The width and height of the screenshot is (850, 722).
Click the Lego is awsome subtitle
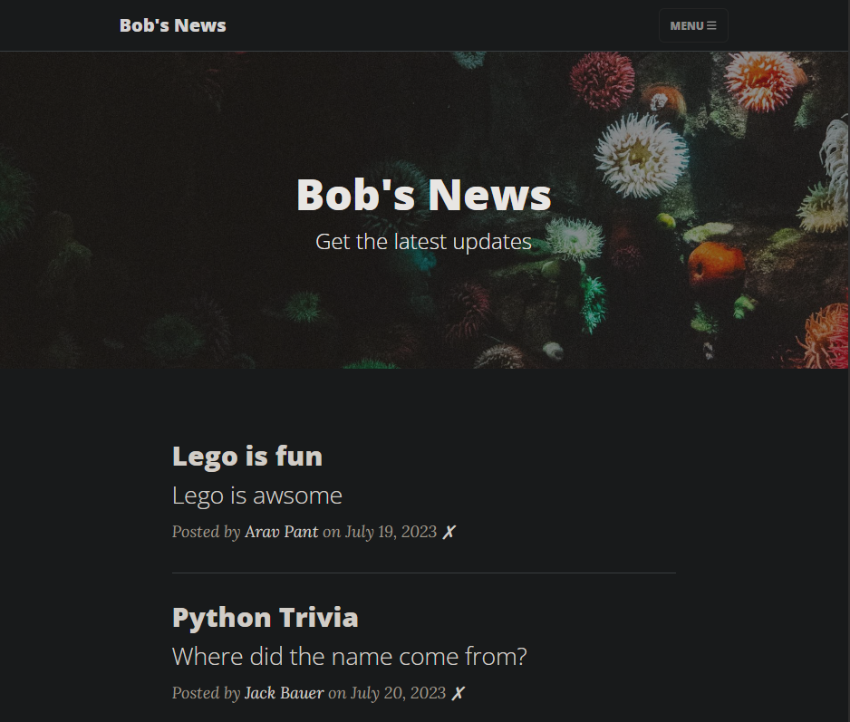pos(257,496)
